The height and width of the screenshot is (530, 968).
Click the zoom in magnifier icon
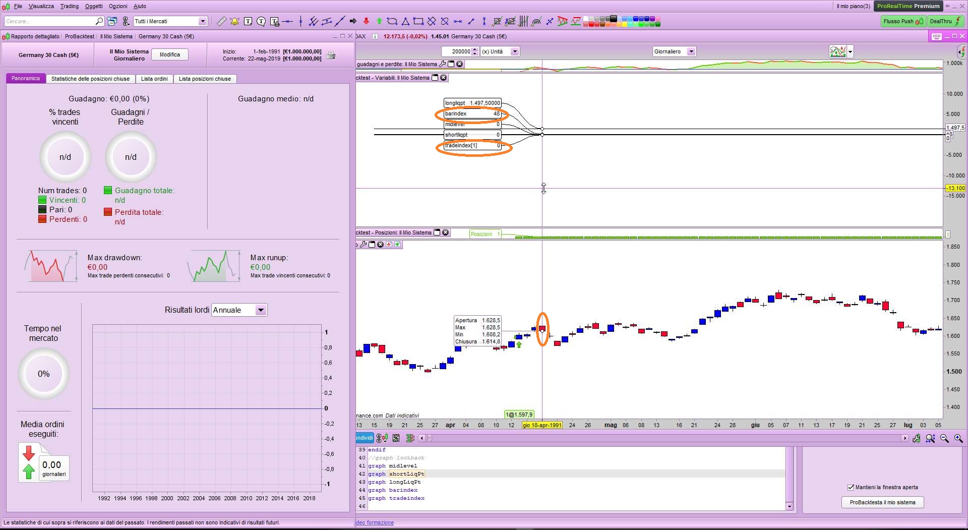(x=958, y=438)
